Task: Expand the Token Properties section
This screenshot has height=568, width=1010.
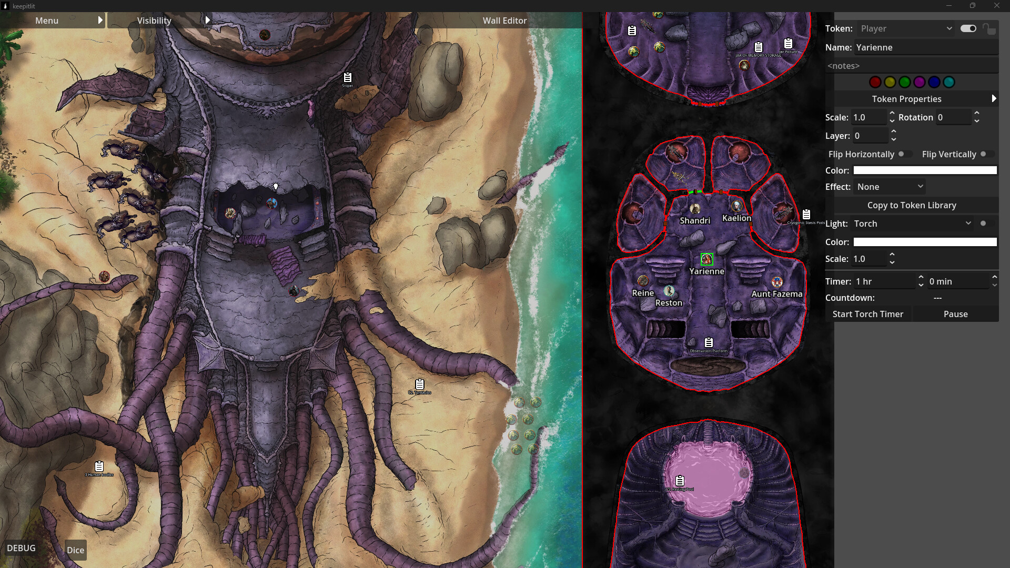Action: [x=907, y=99]
